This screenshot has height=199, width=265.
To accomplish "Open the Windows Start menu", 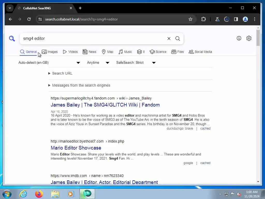I will pyautogui.click(x=7, y=194).
